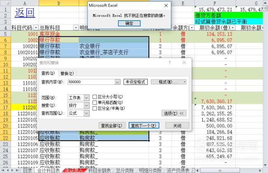Click the 查找全部 button
This screenshot has width=268, height=173.
pyautogui.click(x=112, y=126)
